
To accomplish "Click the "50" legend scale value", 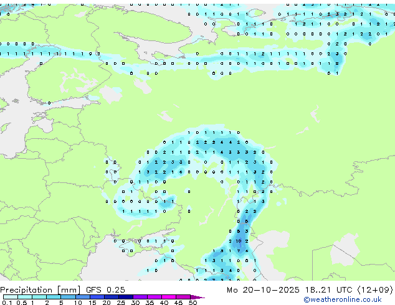I will coord(193,303).
